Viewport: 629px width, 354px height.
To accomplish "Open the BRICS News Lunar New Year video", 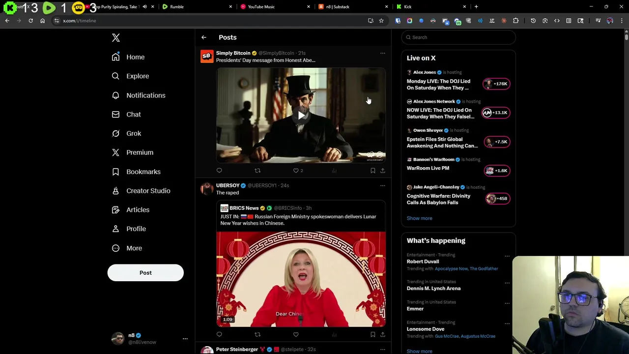I will (x=301, y=279).
